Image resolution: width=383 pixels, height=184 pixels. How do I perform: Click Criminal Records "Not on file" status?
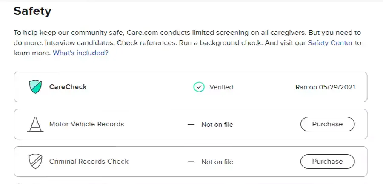click(x=217, y=162)
